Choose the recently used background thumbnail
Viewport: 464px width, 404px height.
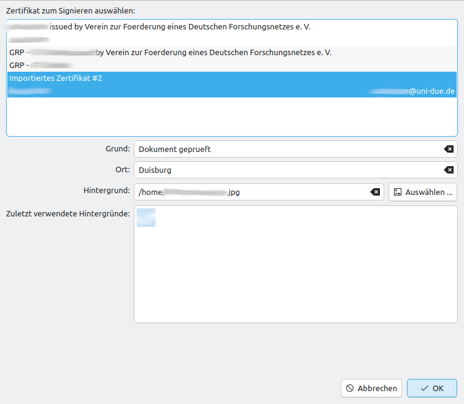[x=146, y=218]
